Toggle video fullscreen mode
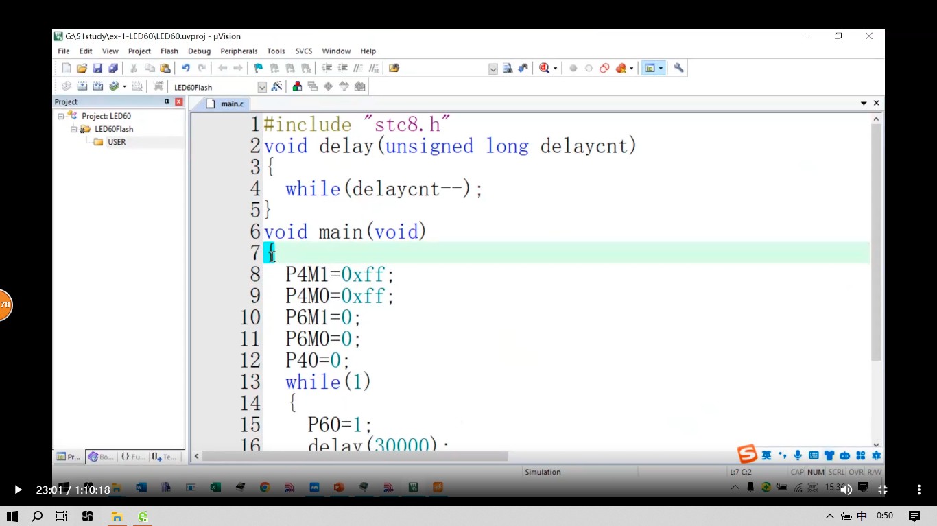The width and height of the screenshot is (937, 526). point(883,490)
